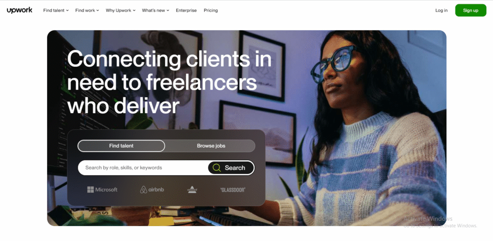Expand the Find work dropdown menu
The image size is (493, 241).
(x=87, y=11)
